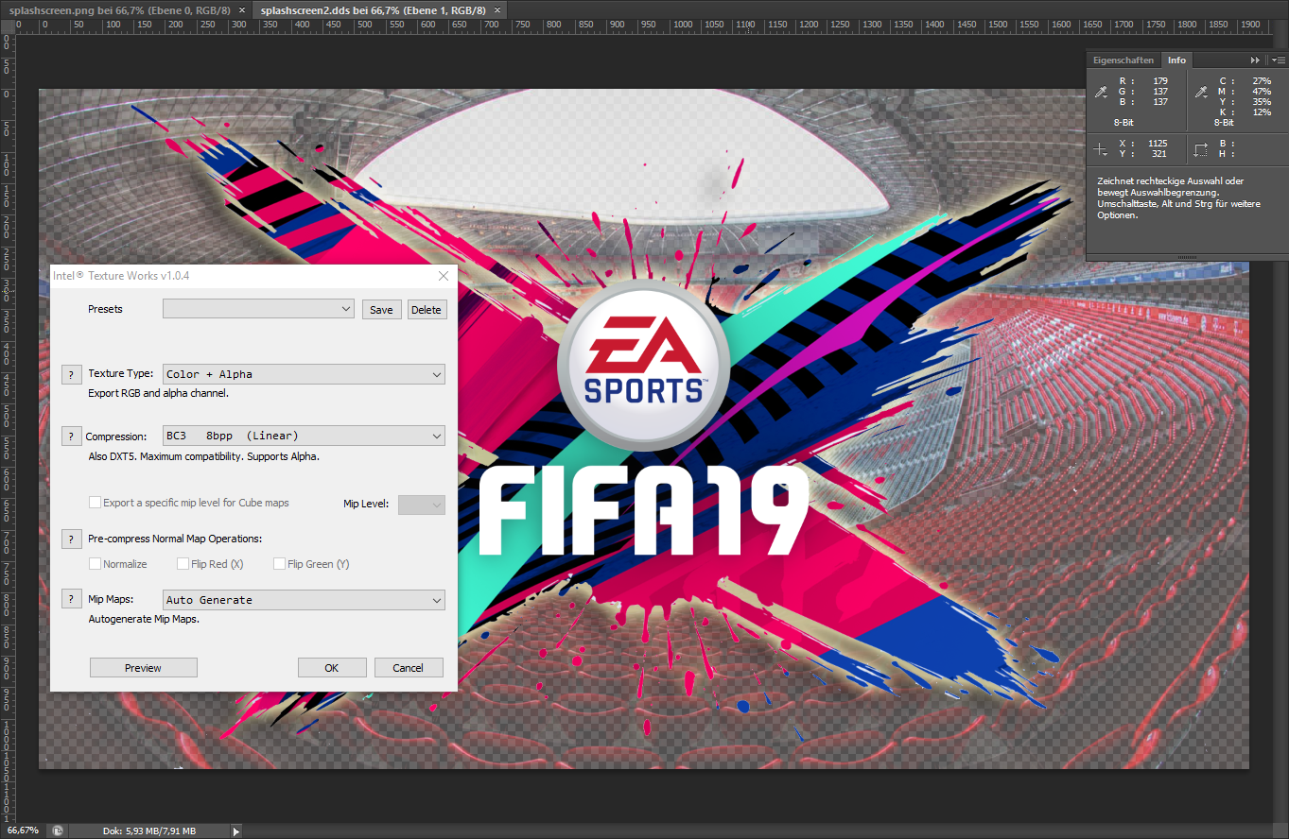This screenshot has height=839, width=1289.
Task: Toggle the Flip Green (Y) checkbox
Action: 279,564
